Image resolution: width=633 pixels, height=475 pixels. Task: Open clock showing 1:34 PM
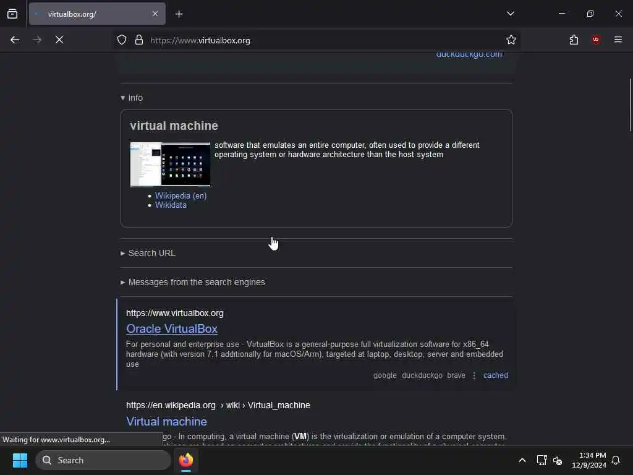tap(589, 460)
